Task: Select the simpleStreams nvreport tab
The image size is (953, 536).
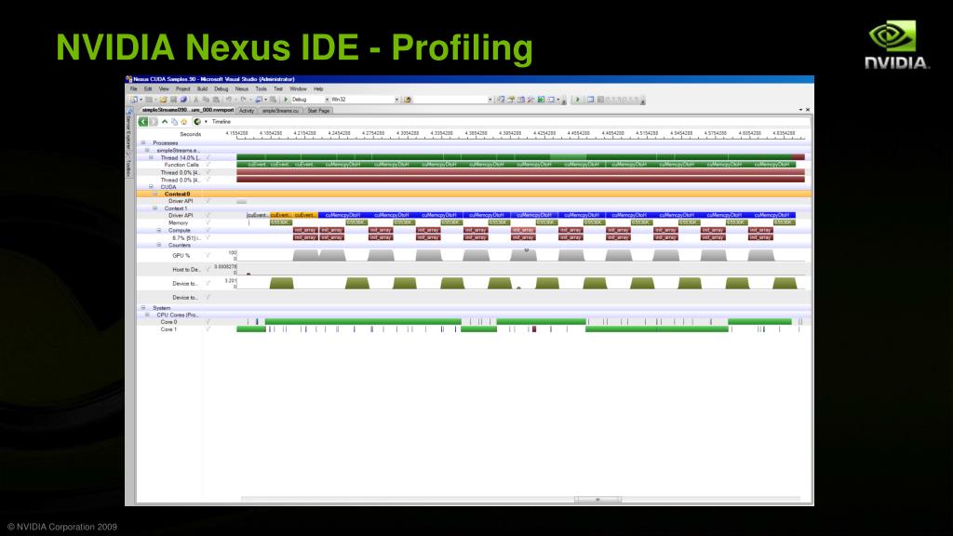Action: [188, 110]
